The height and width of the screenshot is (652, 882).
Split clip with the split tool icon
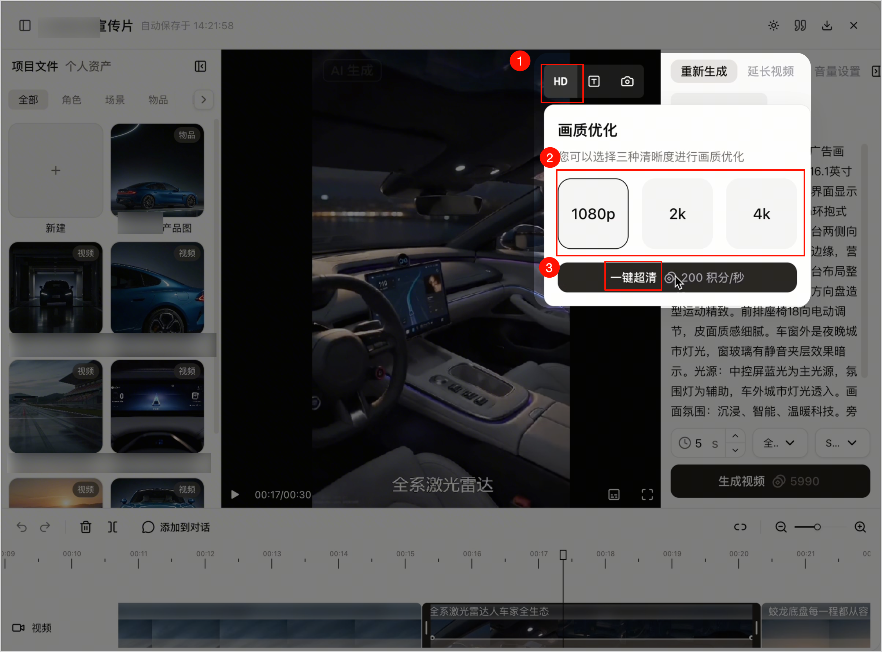pyautogui.click(x=112, y=527)
